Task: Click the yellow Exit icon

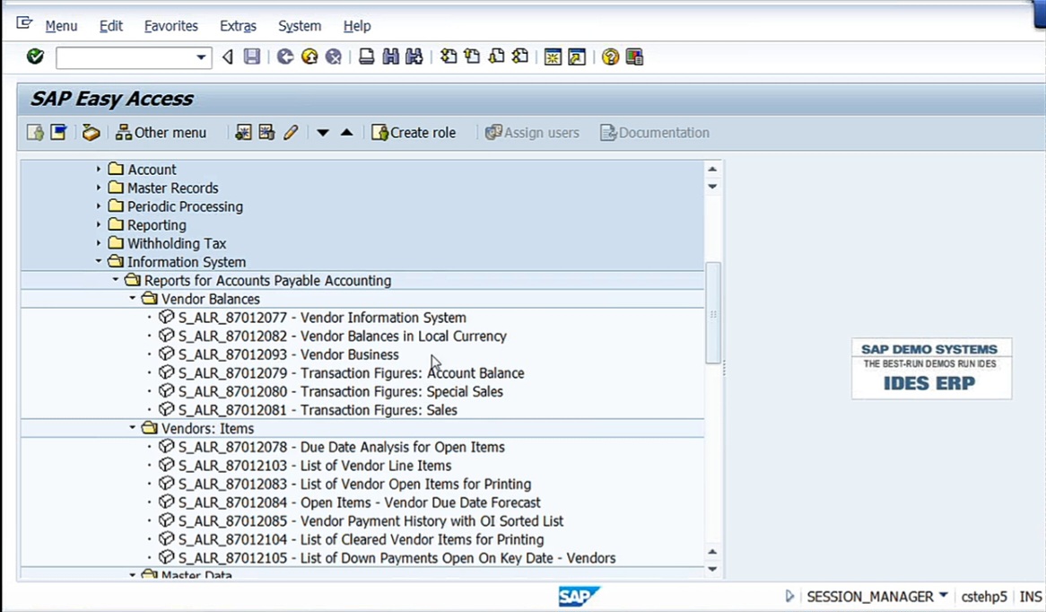Action: tap(309, 57)
